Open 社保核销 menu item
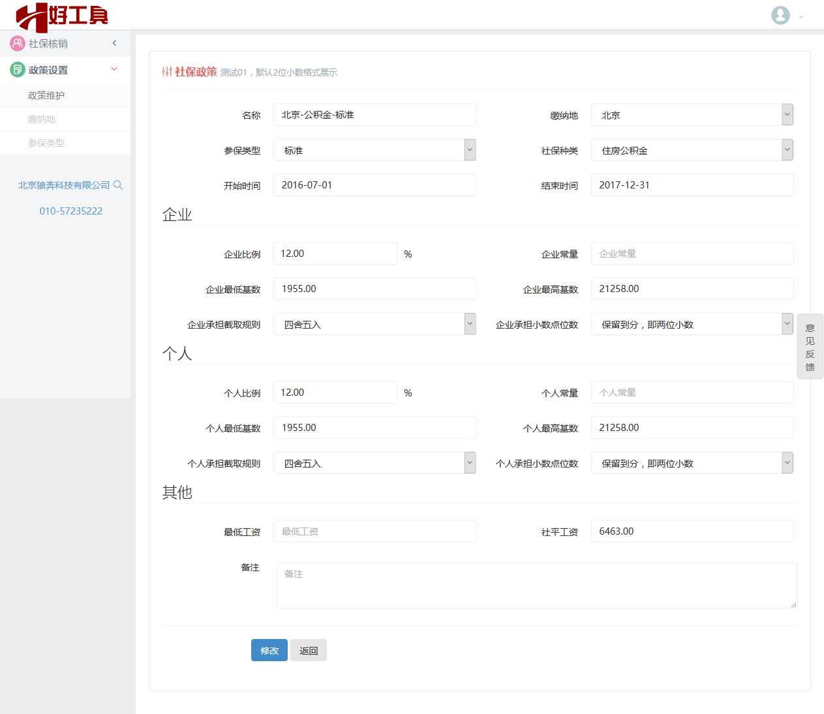Screen dimensions: 824x714 65,43
